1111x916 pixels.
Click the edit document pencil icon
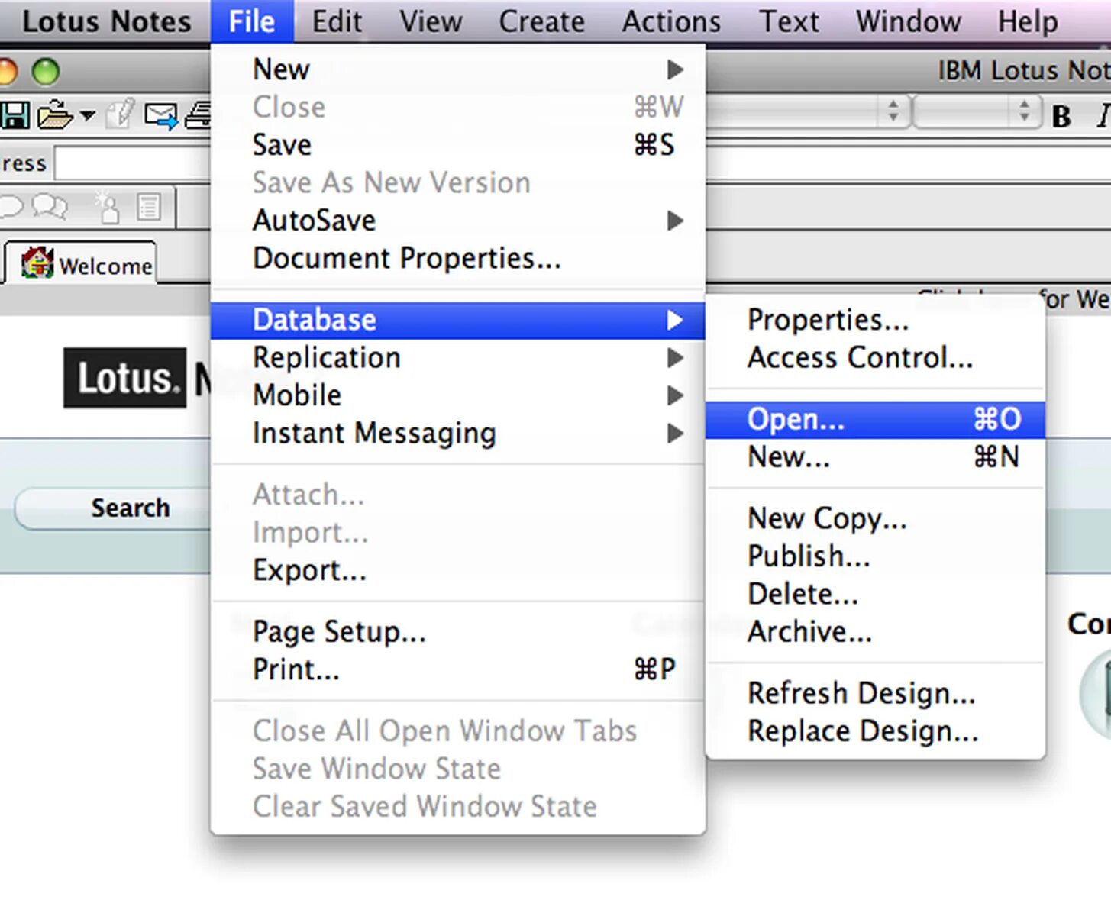[x=121, y=114]
